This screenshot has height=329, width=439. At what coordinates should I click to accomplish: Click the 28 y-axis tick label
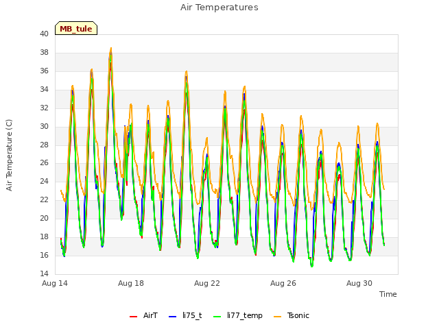pos(44,145)
